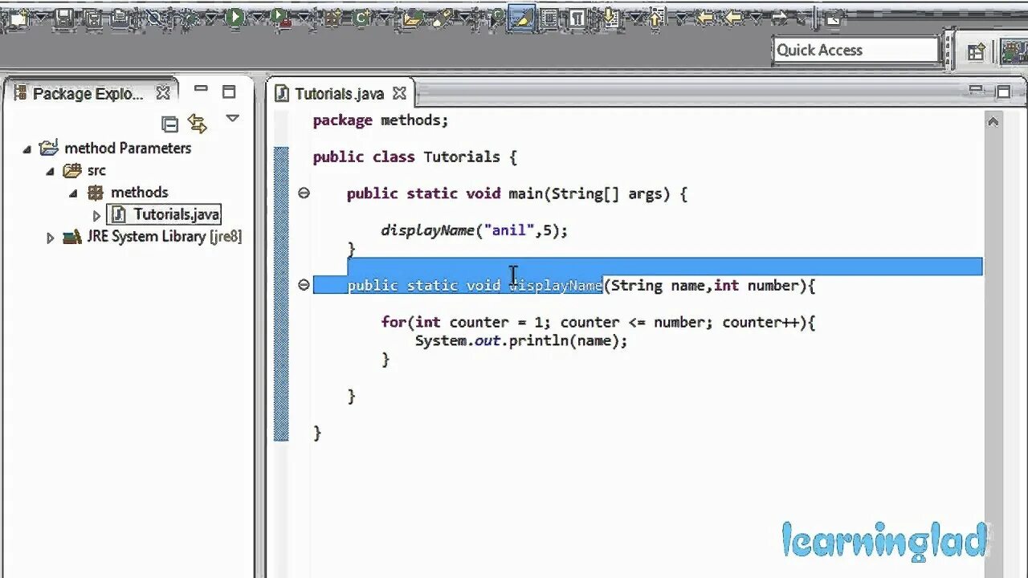Click the New file wizard icon
Viewport: 1028px width, 578px height.
tap(18, 18)
